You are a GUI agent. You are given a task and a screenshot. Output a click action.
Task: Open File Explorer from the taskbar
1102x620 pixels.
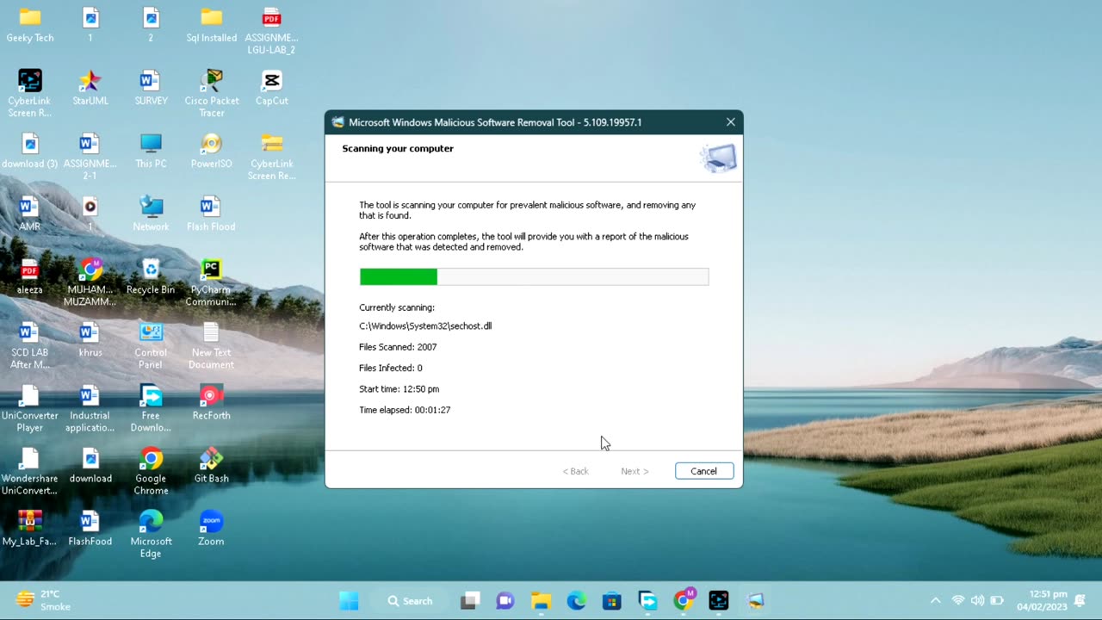[541, 601]
